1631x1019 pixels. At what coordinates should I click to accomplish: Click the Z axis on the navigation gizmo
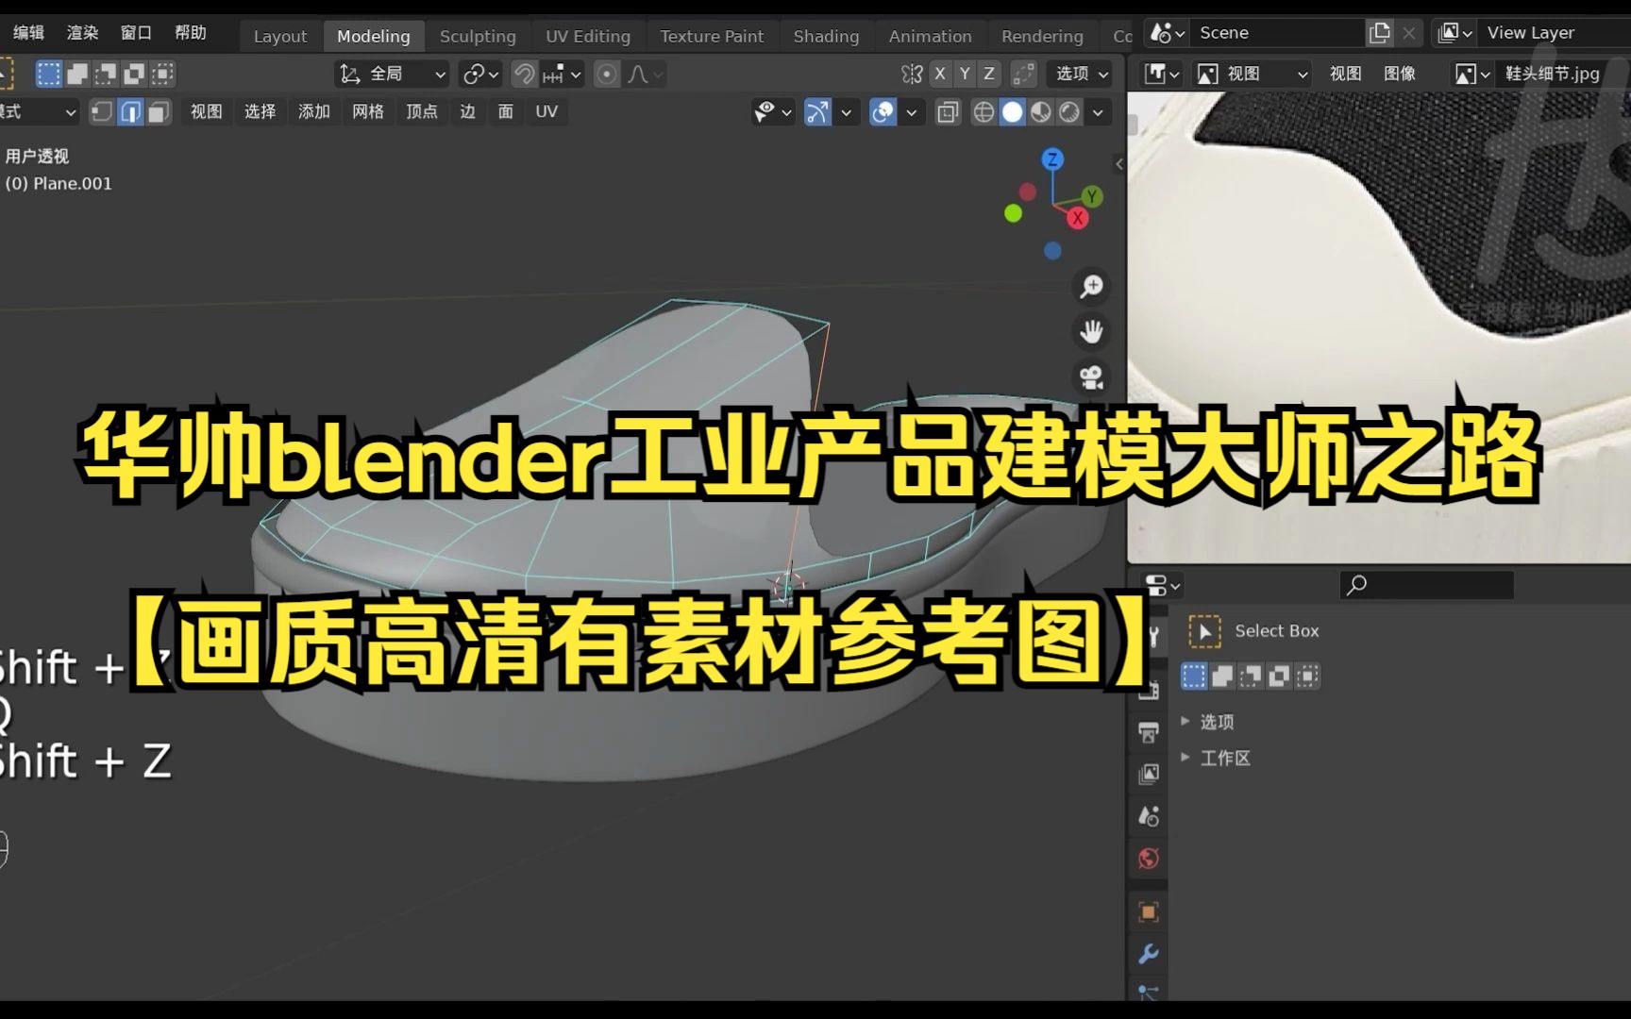coord(1052,159)
